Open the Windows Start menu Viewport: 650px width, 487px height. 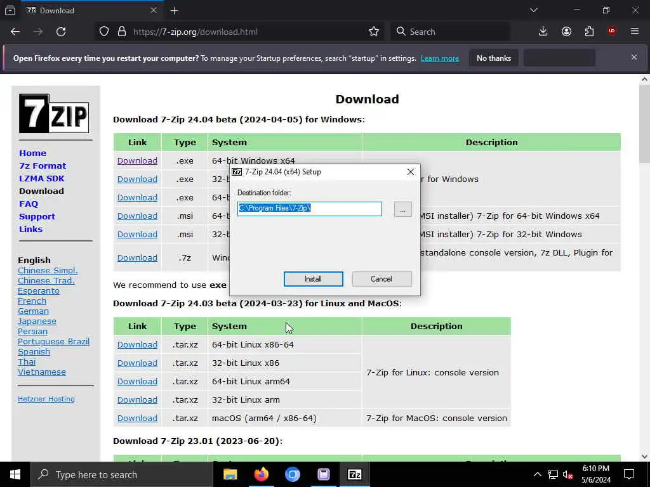[x=15, y=474]
